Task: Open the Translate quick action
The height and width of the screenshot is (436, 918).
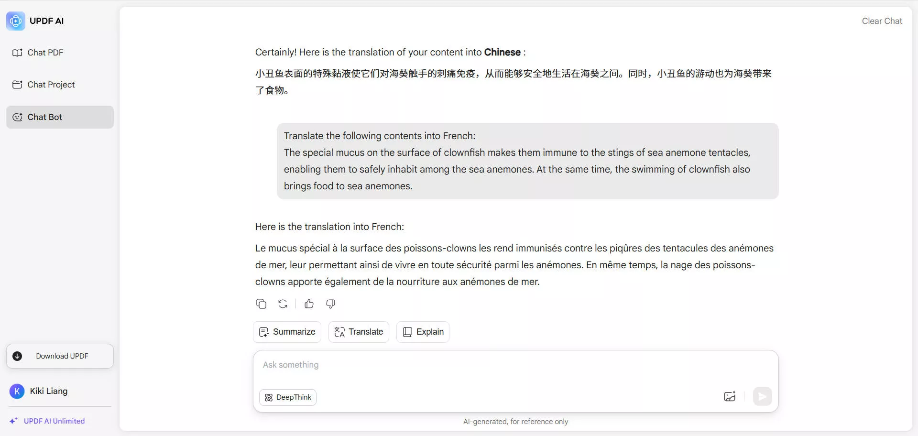Action: pos(358,332)
